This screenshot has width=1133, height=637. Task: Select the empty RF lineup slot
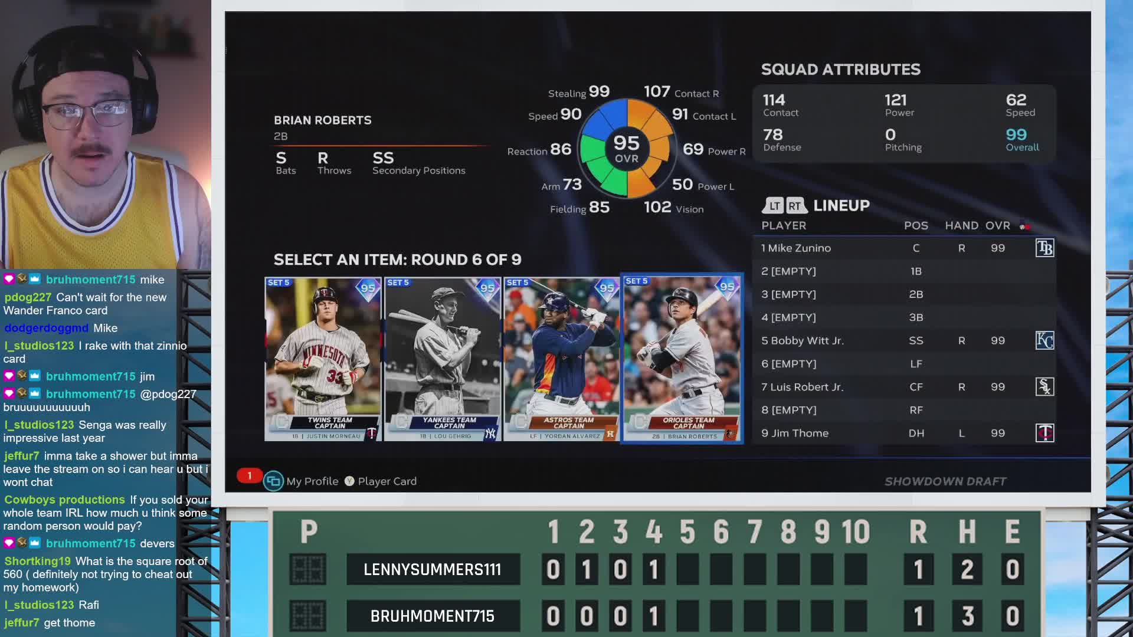click(x=905, y=410)
